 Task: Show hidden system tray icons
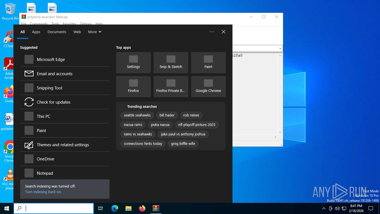(x=324, y=208)
